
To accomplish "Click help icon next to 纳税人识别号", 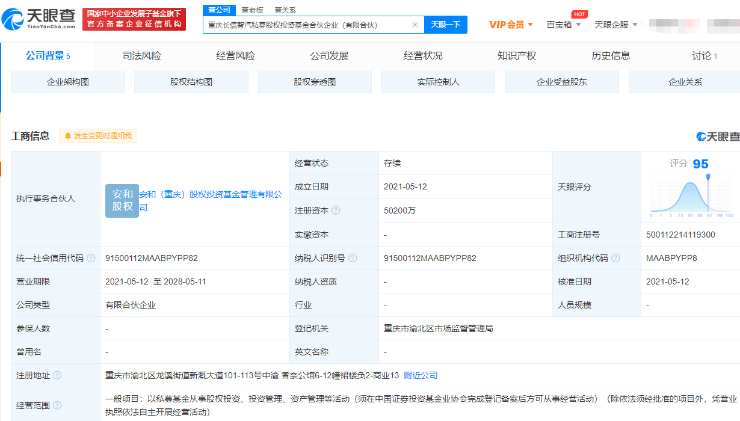I will click(353, 258).
